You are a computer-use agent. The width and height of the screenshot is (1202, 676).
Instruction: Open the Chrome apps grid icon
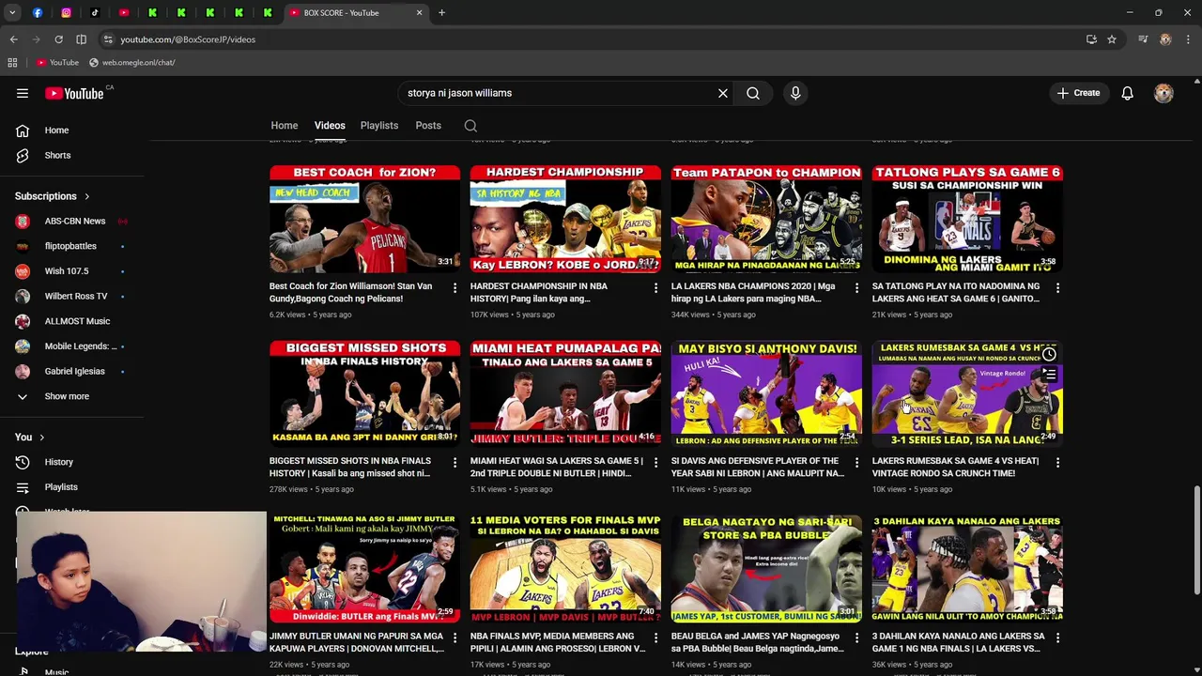[12, 63]
